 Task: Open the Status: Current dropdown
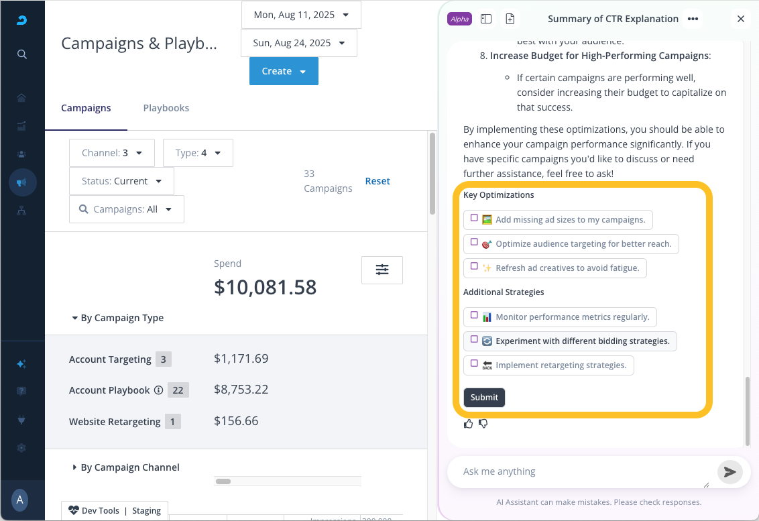(x=121, y=181)
